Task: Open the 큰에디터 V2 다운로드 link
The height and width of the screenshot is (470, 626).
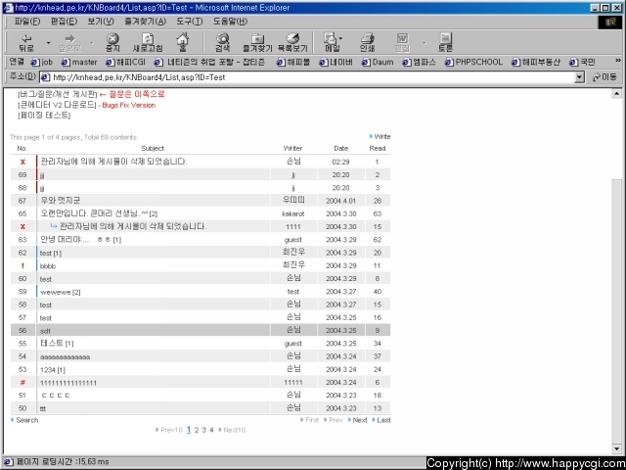Action: [57, 105]
